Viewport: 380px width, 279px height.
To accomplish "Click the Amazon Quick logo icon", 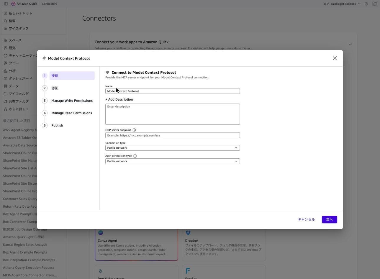I will (13, 4).
